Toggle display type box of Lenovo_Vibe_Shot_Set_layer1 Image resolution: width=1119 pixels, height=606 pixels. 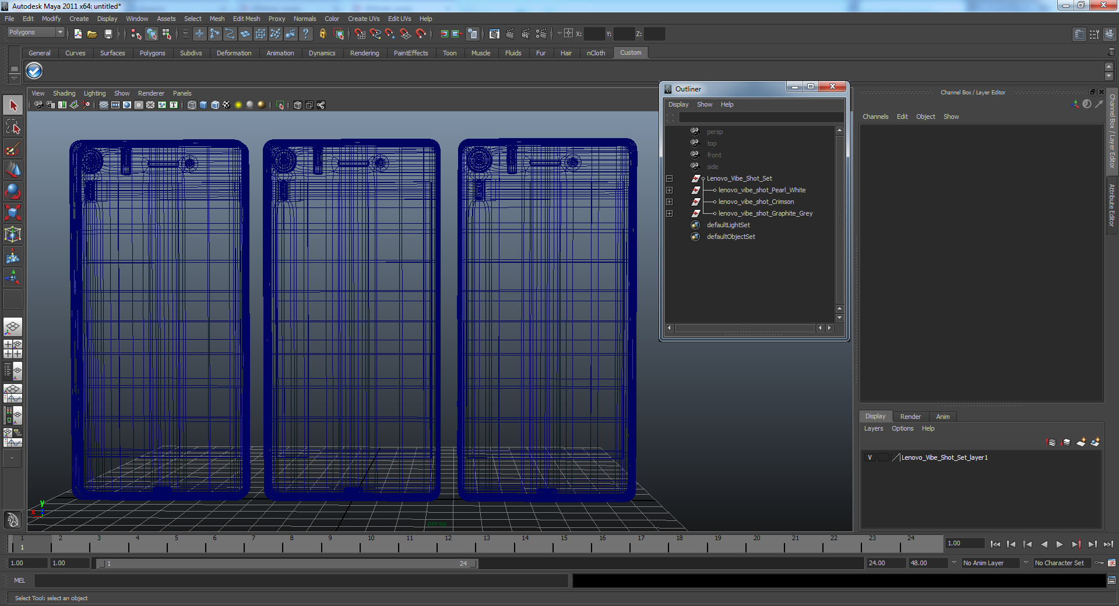pos(884,457)
